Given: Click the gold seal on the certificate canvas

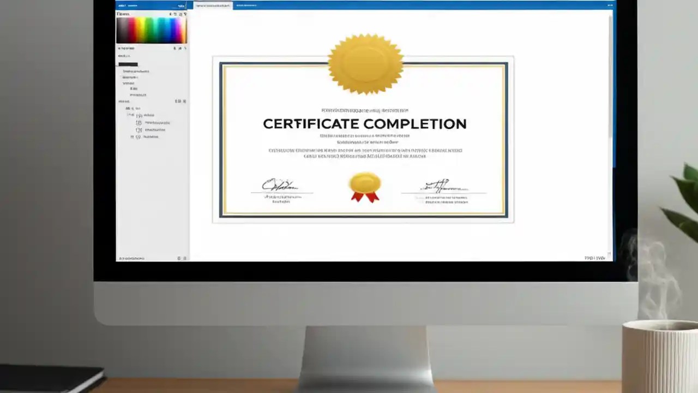Looking at the screenshot, I should (365, 64).
